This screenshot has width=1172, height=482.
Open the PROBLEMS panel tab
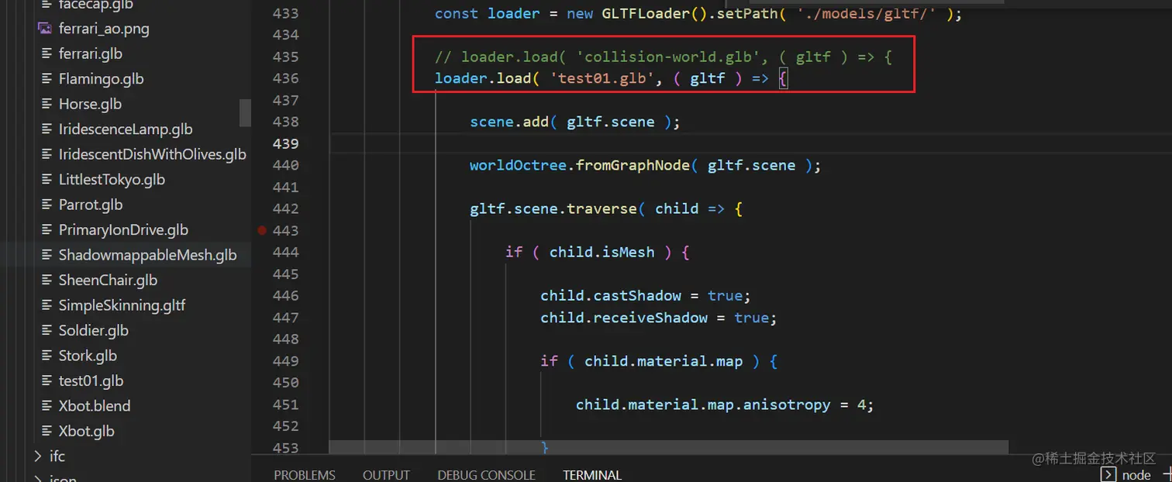pos(305,474)
